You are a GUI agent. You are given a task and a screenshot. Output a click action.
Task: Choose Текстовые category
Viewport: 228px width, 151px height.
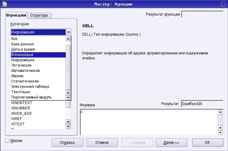click(38, 92)
